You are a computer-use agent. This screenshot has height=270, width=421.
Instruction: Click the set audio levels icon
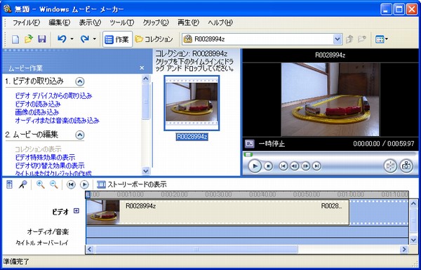pos(9,184)
